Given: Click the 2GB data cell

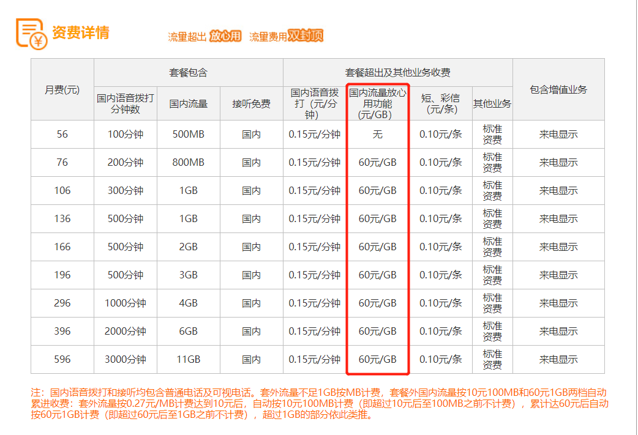Looking at the screenshot, I should [x=189, y=247].
